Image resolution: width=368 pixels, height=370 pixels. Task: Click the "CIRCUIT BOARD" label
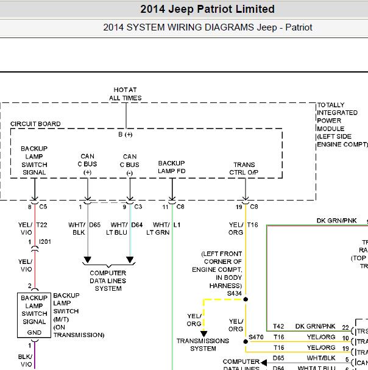tap(35, 124)
